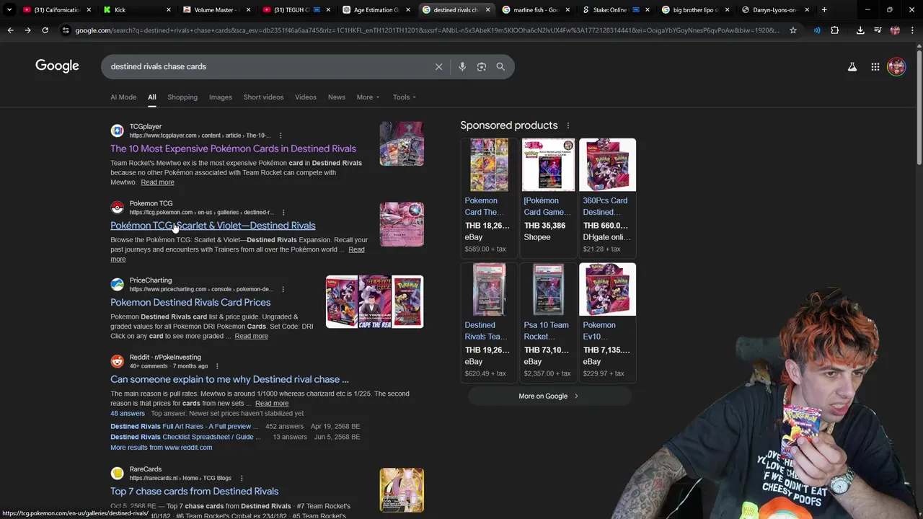Open Destined Rivals Full Art Rares sublink
The height and width of the screenshot is (519, 923).
click(184, 426)
